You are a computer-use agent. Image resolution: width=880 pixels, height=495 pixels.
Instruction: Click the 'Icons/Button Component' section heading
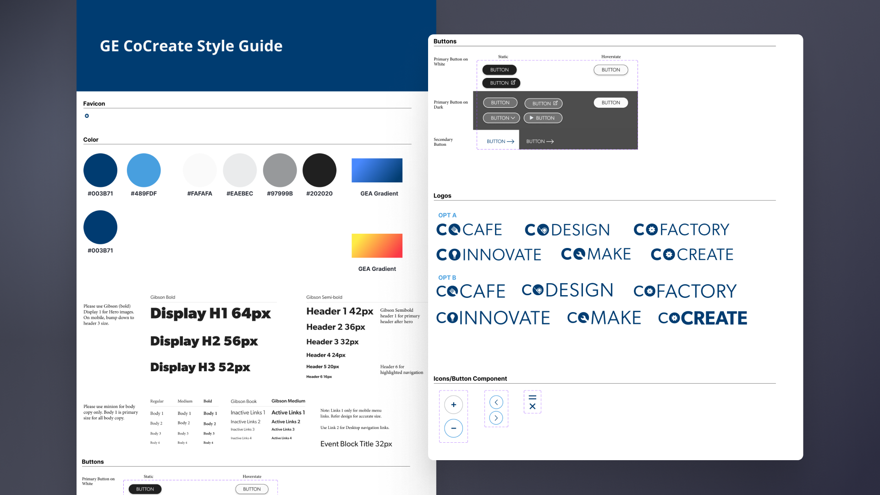coord(470,379)
